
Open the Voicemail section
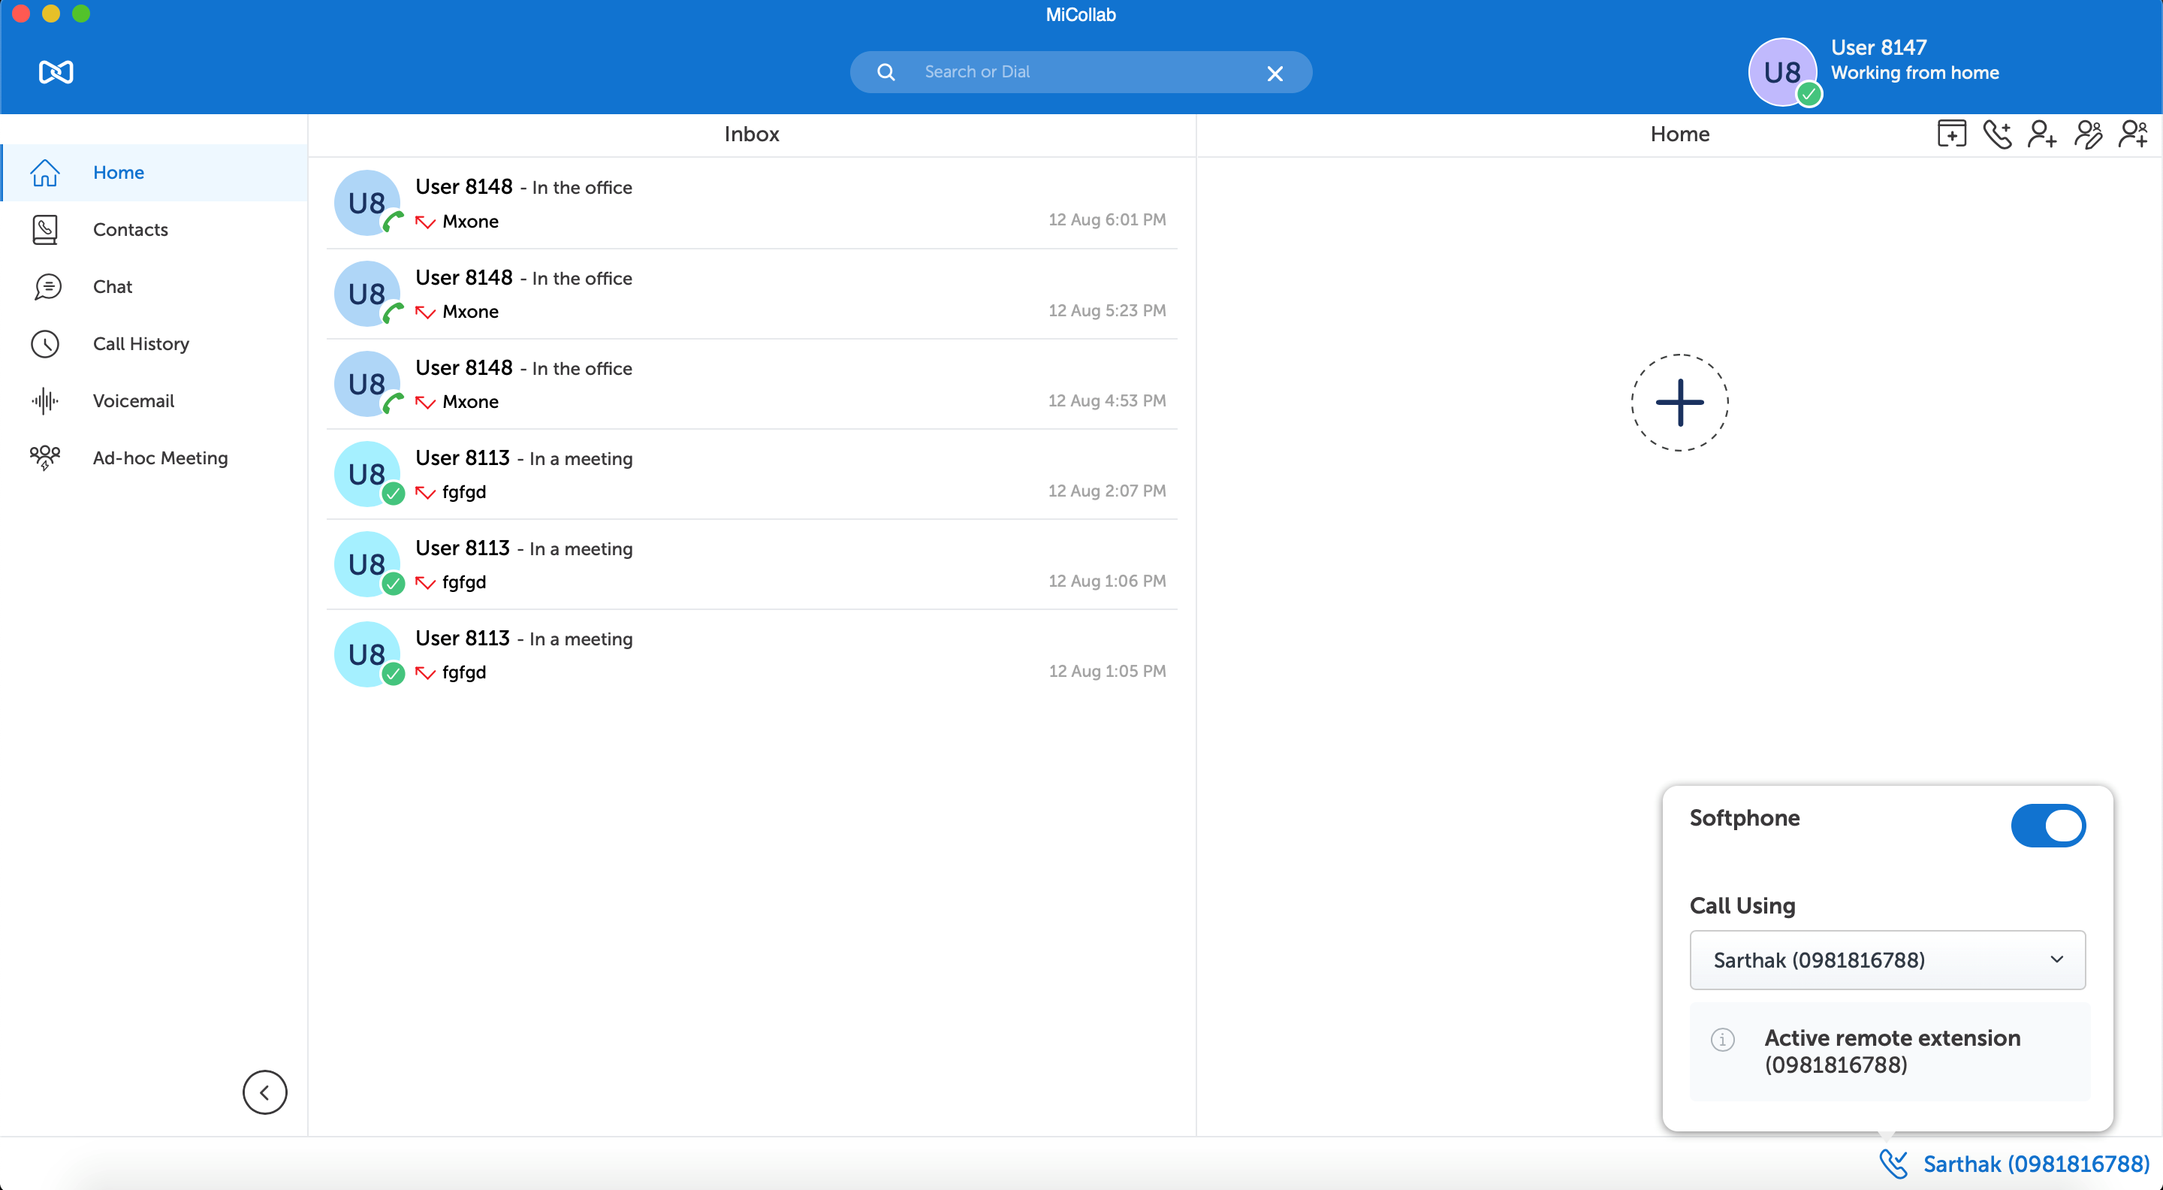[x=134, y=400]
